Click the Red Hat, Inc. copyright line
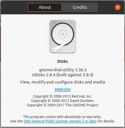The image size is (125, 128). pos(62,96)
